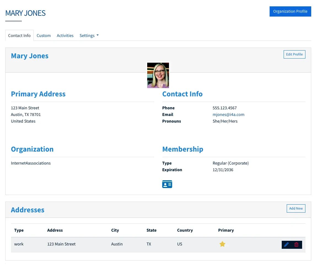The width and height of the screenshot is (317, 267).
Task: Click the pencil icon to edit the work address
Action: 287,244
